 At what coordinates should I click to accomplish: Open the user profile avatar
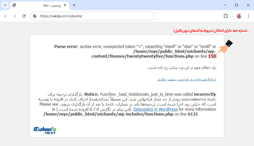[x=239, y=16]
